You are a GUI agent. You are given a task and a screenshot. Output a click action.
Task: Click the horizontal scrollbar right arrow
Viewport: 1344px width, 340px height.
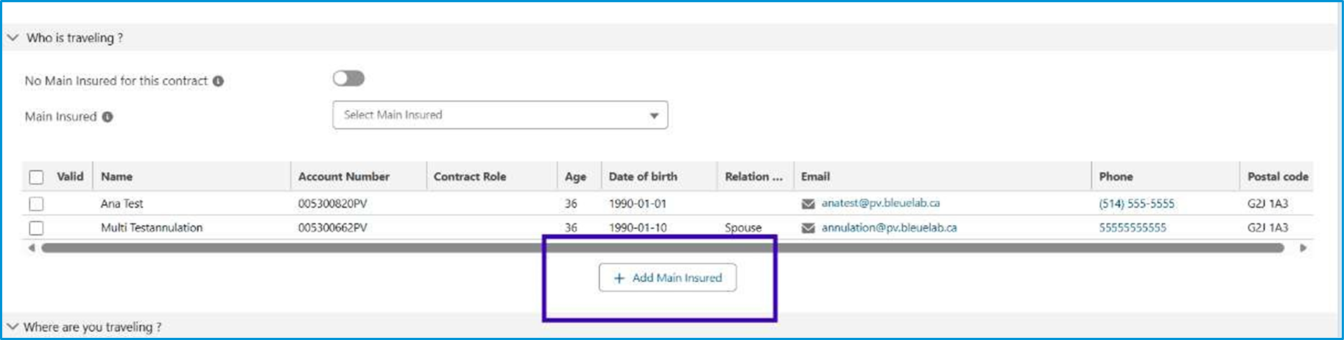(x=1303, y=248)
